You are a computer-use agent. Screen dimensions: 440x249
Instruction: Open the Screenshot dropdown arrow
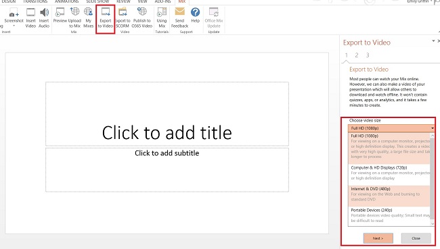[x=14, y=26]
